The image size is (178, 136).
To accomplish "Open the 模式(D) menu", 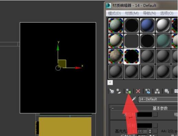I will click(x=115, y=13).
